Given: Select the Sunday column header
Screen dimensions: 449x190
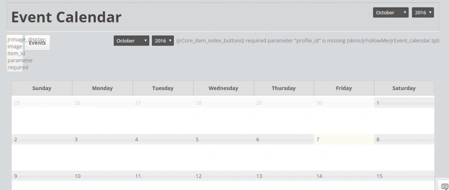Looking at the screenshot, I should point(42,88).
